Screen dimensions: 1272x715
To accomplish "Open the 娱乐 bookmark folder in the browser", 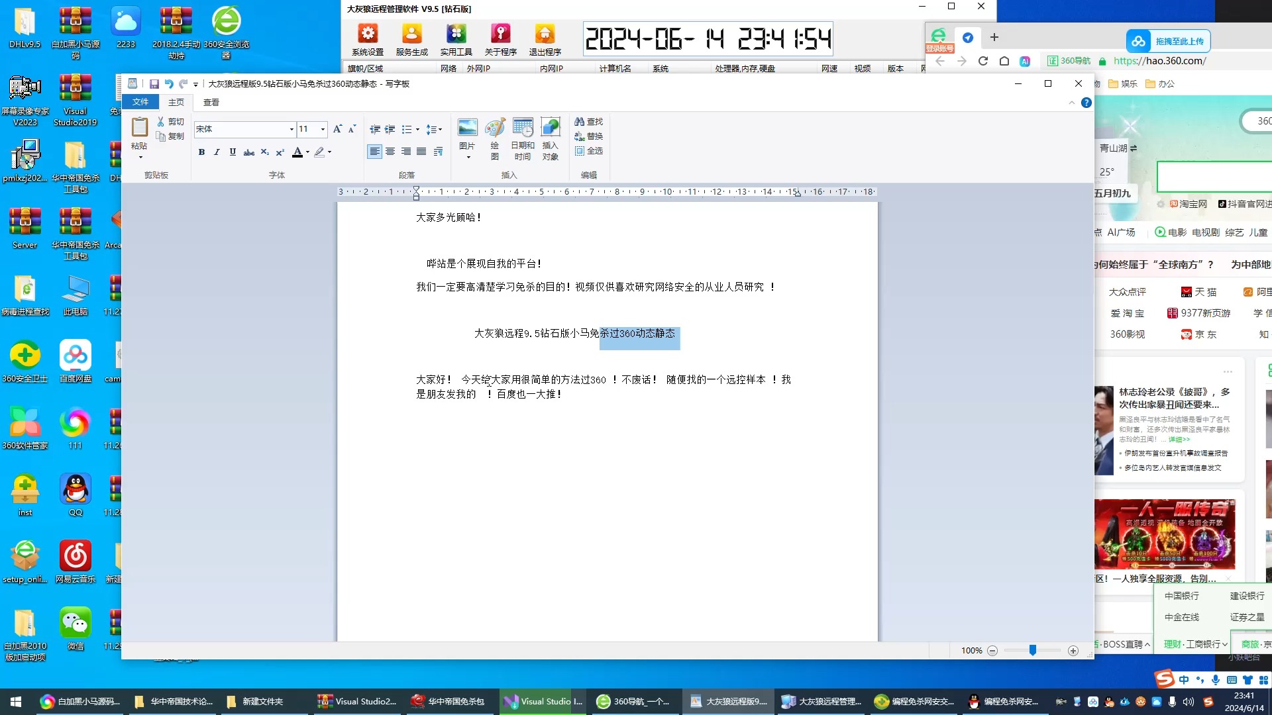I will point(1123,83).
